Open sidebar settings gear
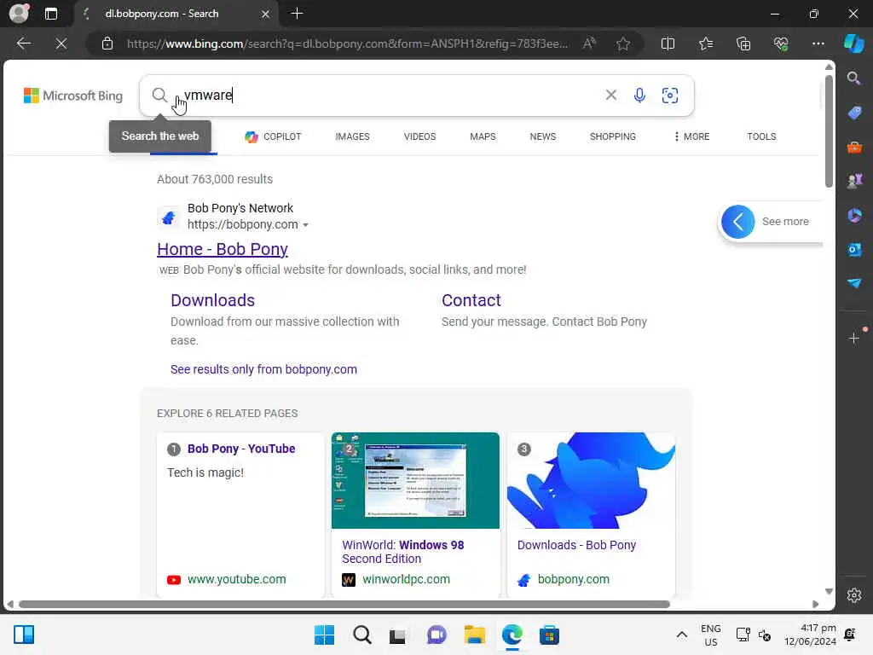Screen dimensions: 873x655 (854, 594)
